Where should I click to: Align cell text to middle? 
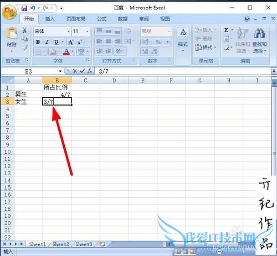point(108,32)
